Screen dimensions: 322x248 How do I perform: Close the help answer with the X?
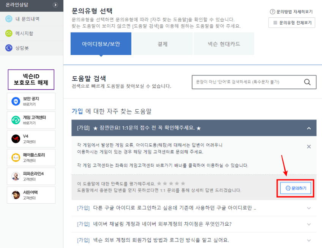309,146
